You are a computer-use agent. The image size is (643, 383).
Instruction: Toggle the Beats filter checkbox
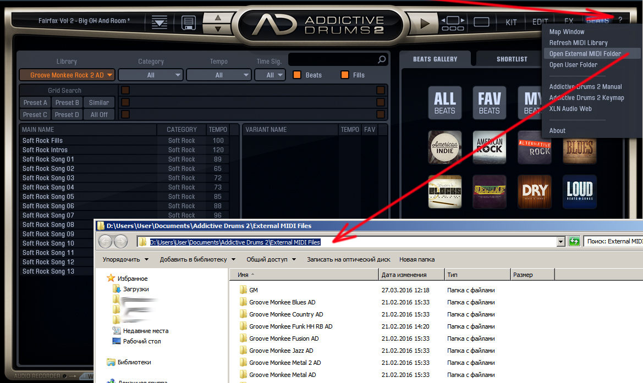click(x=297, y=75)
